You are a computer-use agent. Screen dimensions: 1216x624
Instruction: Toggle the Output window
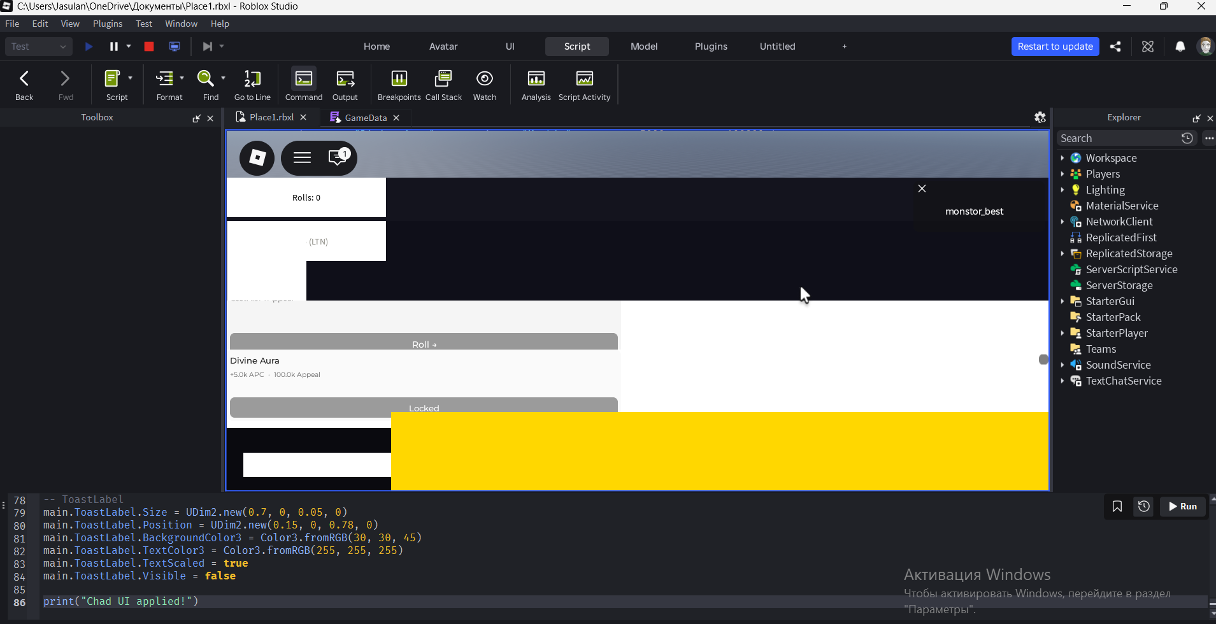point(345,85)
